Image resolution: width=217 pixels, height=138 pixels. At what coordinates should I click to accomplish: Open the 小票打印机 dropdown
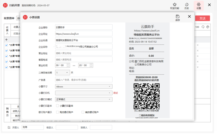click(x=84, y=93)
